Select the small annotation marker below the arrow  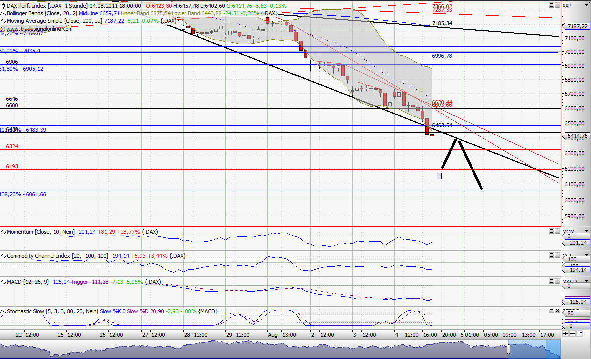tap(439, 176)
